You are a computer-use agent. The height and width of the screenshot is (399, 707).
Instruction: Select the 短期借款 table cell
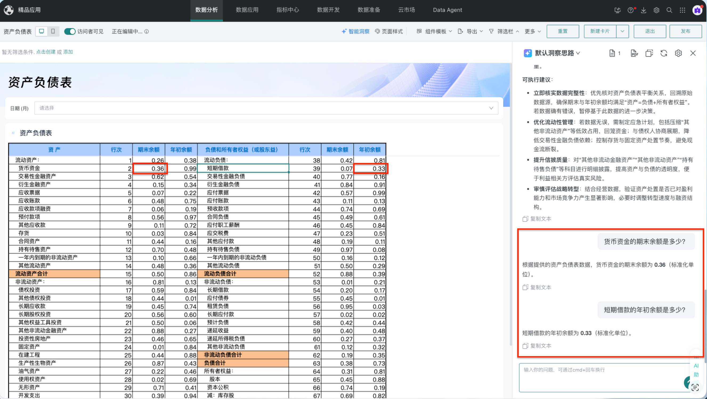[243, 168]
